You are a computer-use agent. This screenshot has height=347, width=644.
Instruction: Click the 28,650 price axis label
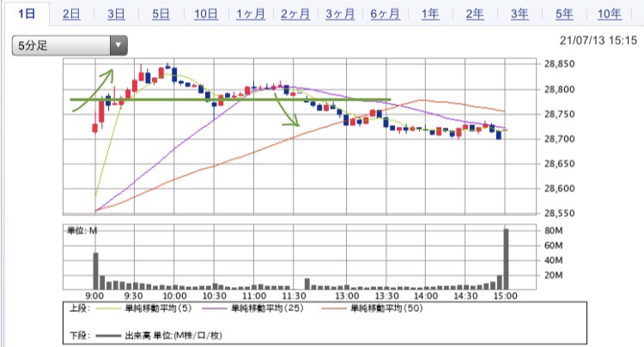(559, 164)
